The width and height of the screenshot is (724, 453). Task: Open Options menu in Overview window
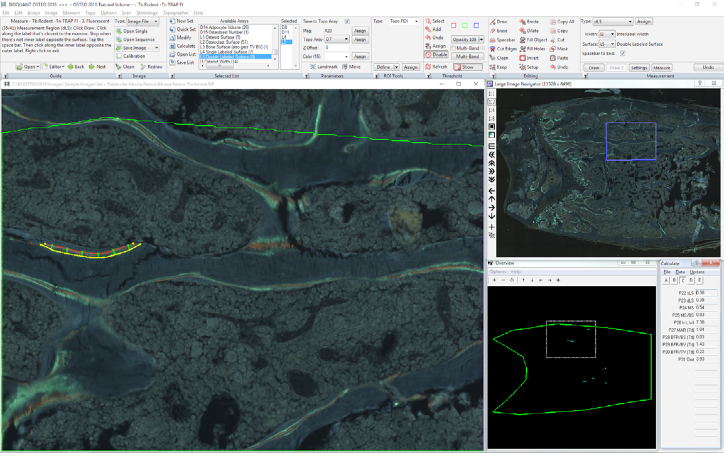tap(498, 271)
